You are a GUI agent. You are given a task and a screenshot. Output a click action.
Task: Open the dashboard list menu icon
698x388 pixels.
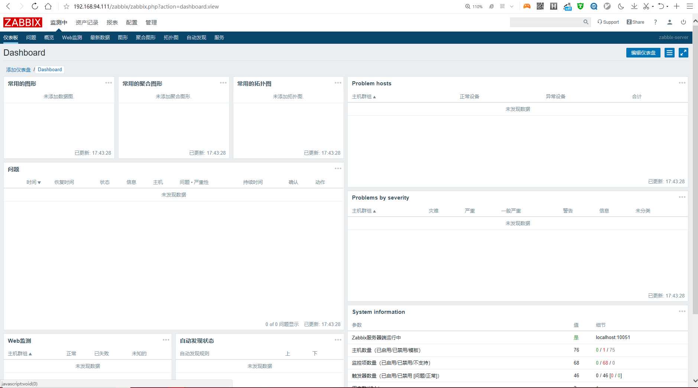click(669, 53)
